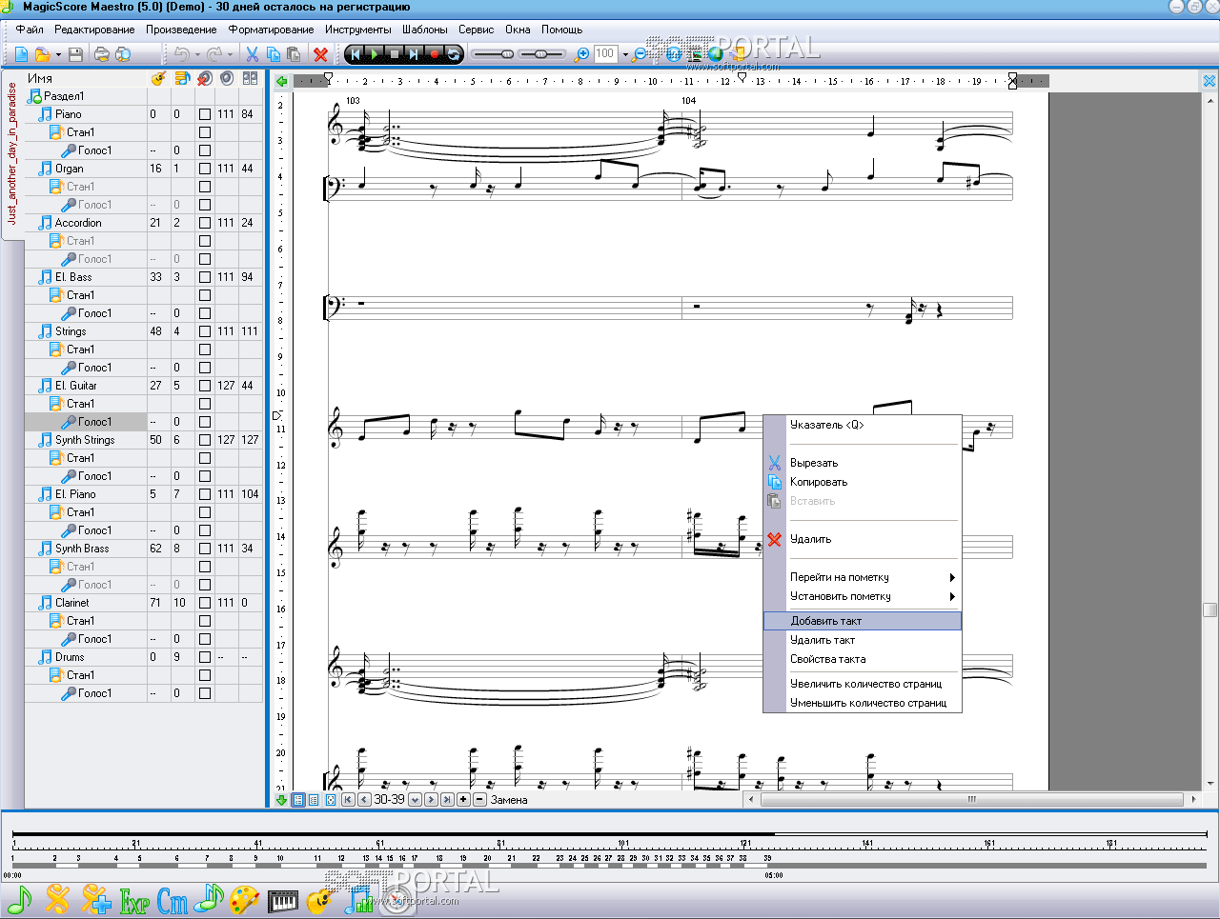Rewind to the beginning of the score

pos(356,54)
